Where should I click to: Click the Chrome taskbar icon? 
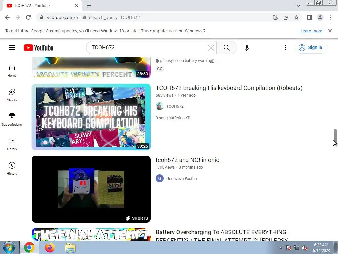(x=29, y=247)
